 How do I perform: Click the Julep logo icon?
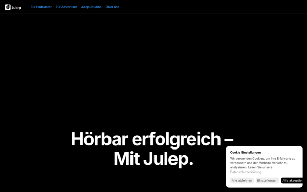[8, 7]
